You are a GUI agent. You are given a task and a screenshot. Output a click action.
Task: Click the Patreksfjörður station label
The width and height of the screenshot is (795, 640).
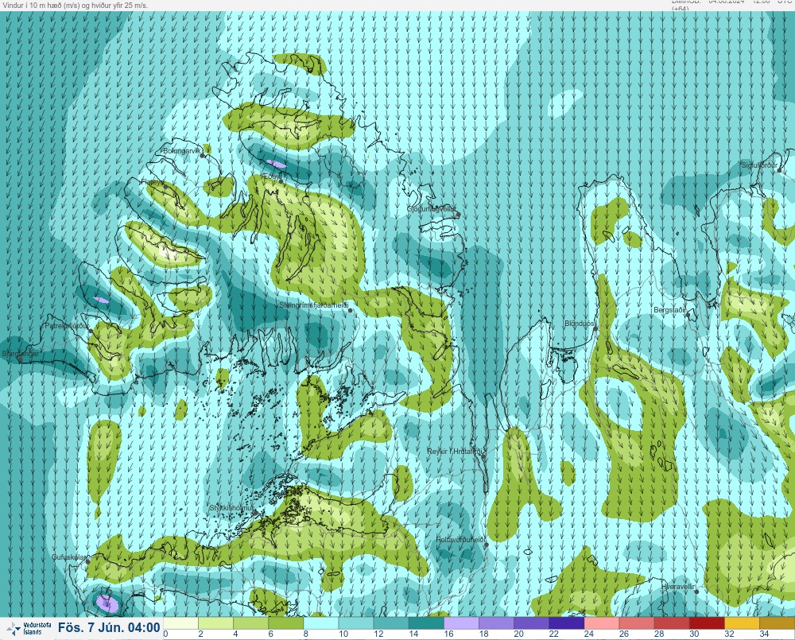coord(67,326)
